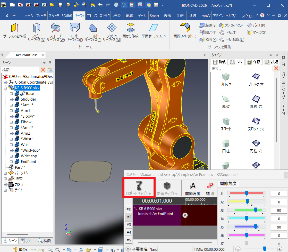Open the ホーム ribbon tab
288x252 pixels.
tap(29, 16)
